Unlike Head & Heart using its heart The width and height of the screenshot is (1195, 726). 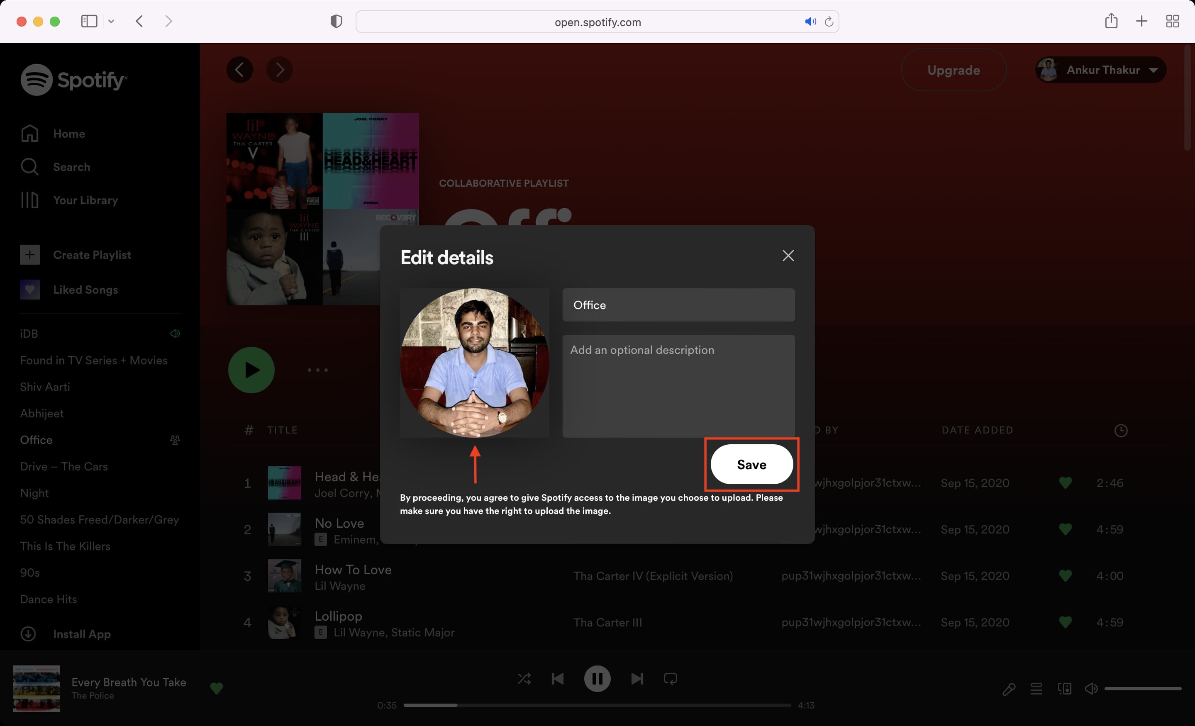point(1065,483)
